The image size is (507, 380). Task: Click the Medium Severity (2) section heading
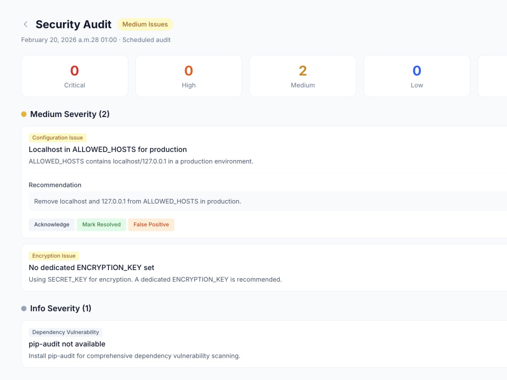tap(70, 114)
